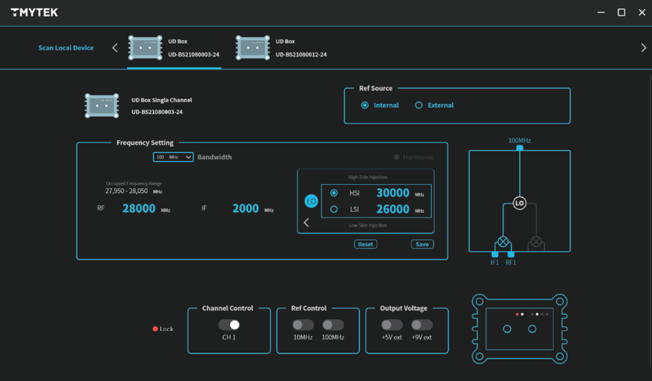This screenshot has height=381, width=652.
Task: Switch to the UD Box UD-BS21080012-24 tab
Action: coord(282,48)
